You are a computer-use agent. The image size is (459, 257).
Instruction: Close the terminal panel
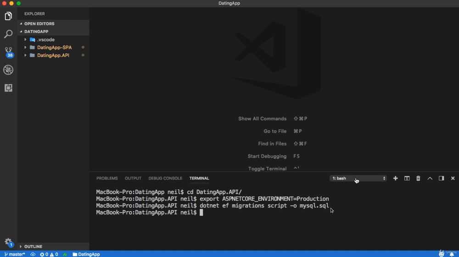(x=453, y=178)
